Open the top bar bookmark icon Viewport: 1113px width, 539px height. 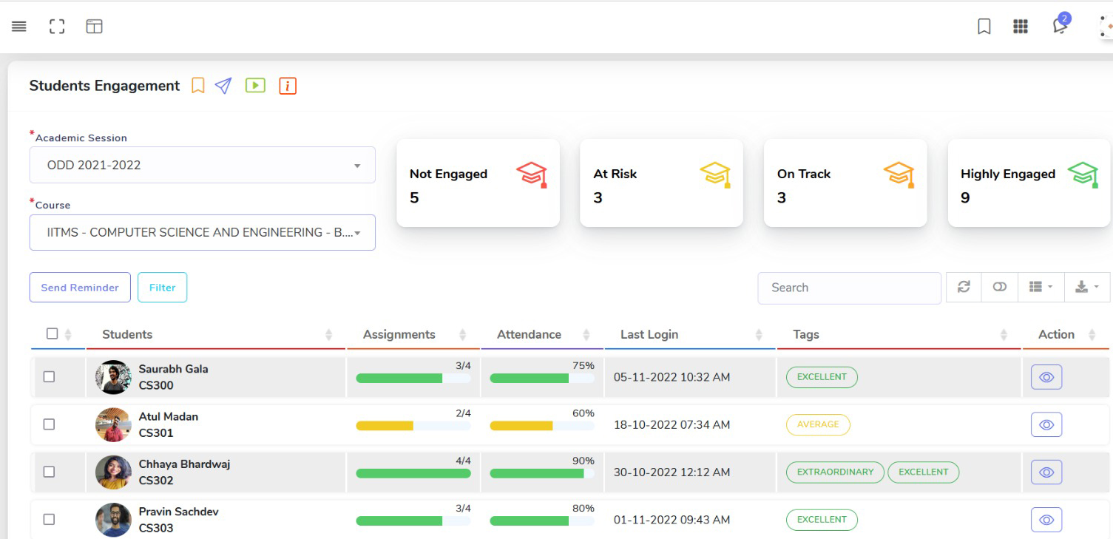point(984,27)
